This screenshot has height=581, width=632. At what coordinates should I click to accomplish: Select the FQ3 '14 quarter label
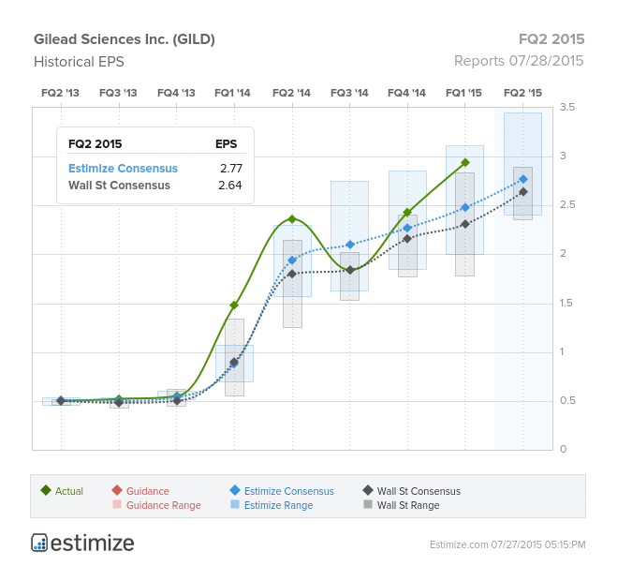[x=349, y=93]
